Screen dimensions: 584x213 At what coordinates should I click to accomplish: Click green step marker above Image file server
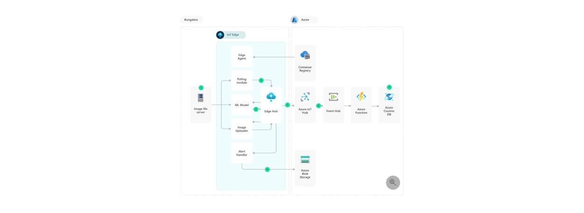tap(201, 87)
